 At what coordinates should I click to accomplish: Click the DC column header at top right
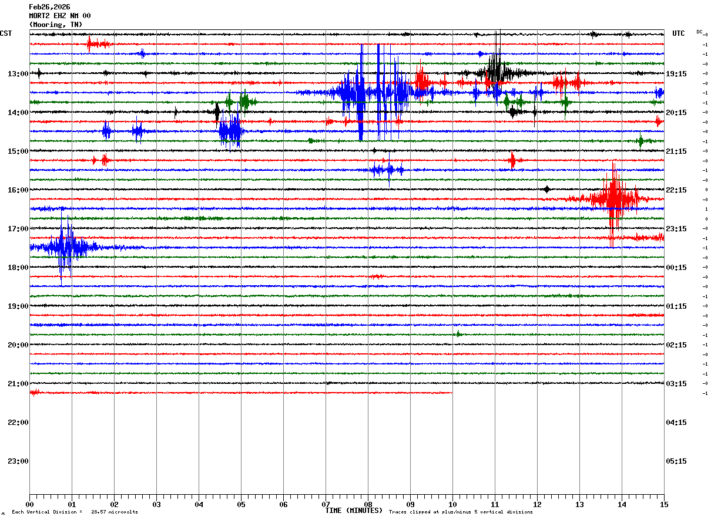(x=699, y=32)
